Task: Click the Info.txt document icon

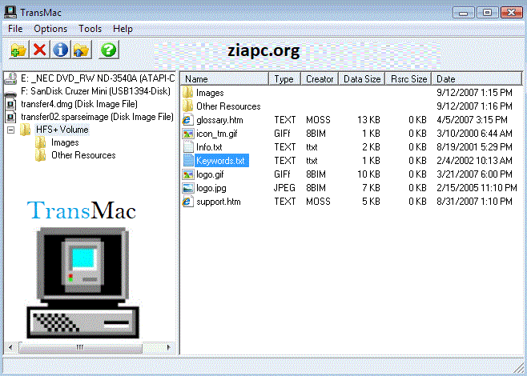Action: pyautogui.click(x=188, y=147)
